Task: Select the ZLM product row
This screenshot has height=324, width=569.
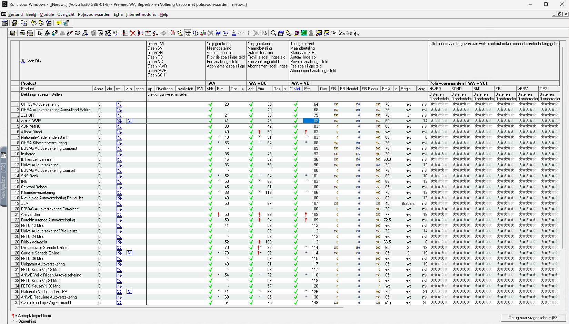Action: click(25, 203)
